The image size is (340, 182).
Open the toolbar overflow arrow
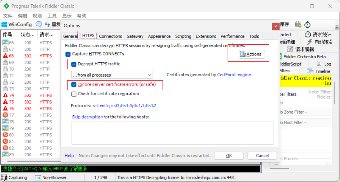pos(337,27)
